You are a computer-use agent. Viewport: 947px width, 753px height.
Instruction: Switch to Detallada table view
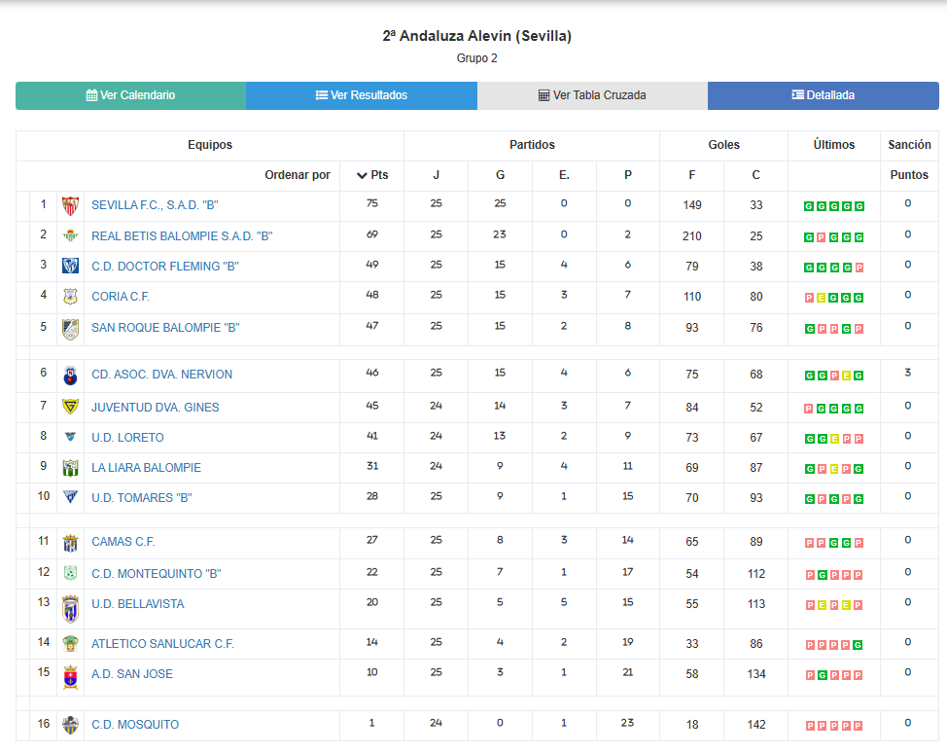tap(824, 95)
